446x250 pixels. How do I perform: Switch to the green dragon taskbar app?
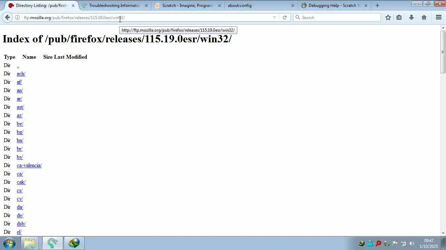pos(53,243)
